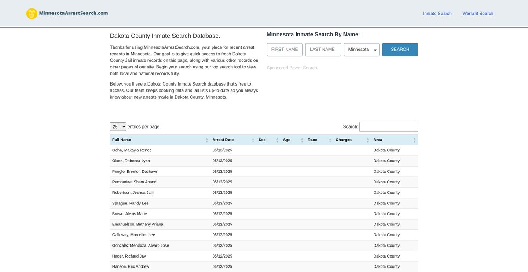Viewport: 528px width, 272px height.
Task: Click the table Search filter box
Action: 389,127
